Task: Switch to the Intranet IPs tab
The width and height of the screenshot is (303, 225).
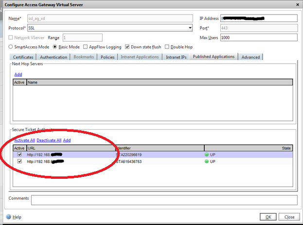Action: click(176, 57)
